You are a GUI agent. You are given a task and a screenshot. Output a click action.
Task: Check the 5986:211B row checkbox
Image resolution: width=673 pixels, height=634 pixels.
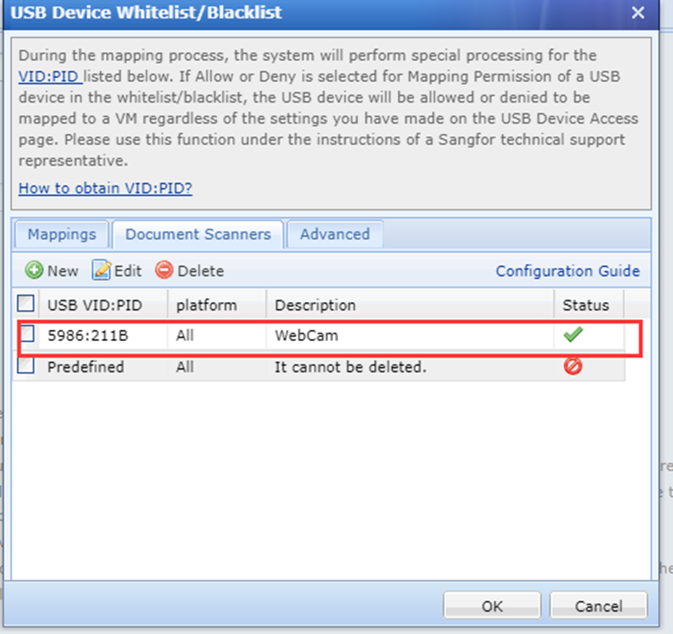pos(27,334)
